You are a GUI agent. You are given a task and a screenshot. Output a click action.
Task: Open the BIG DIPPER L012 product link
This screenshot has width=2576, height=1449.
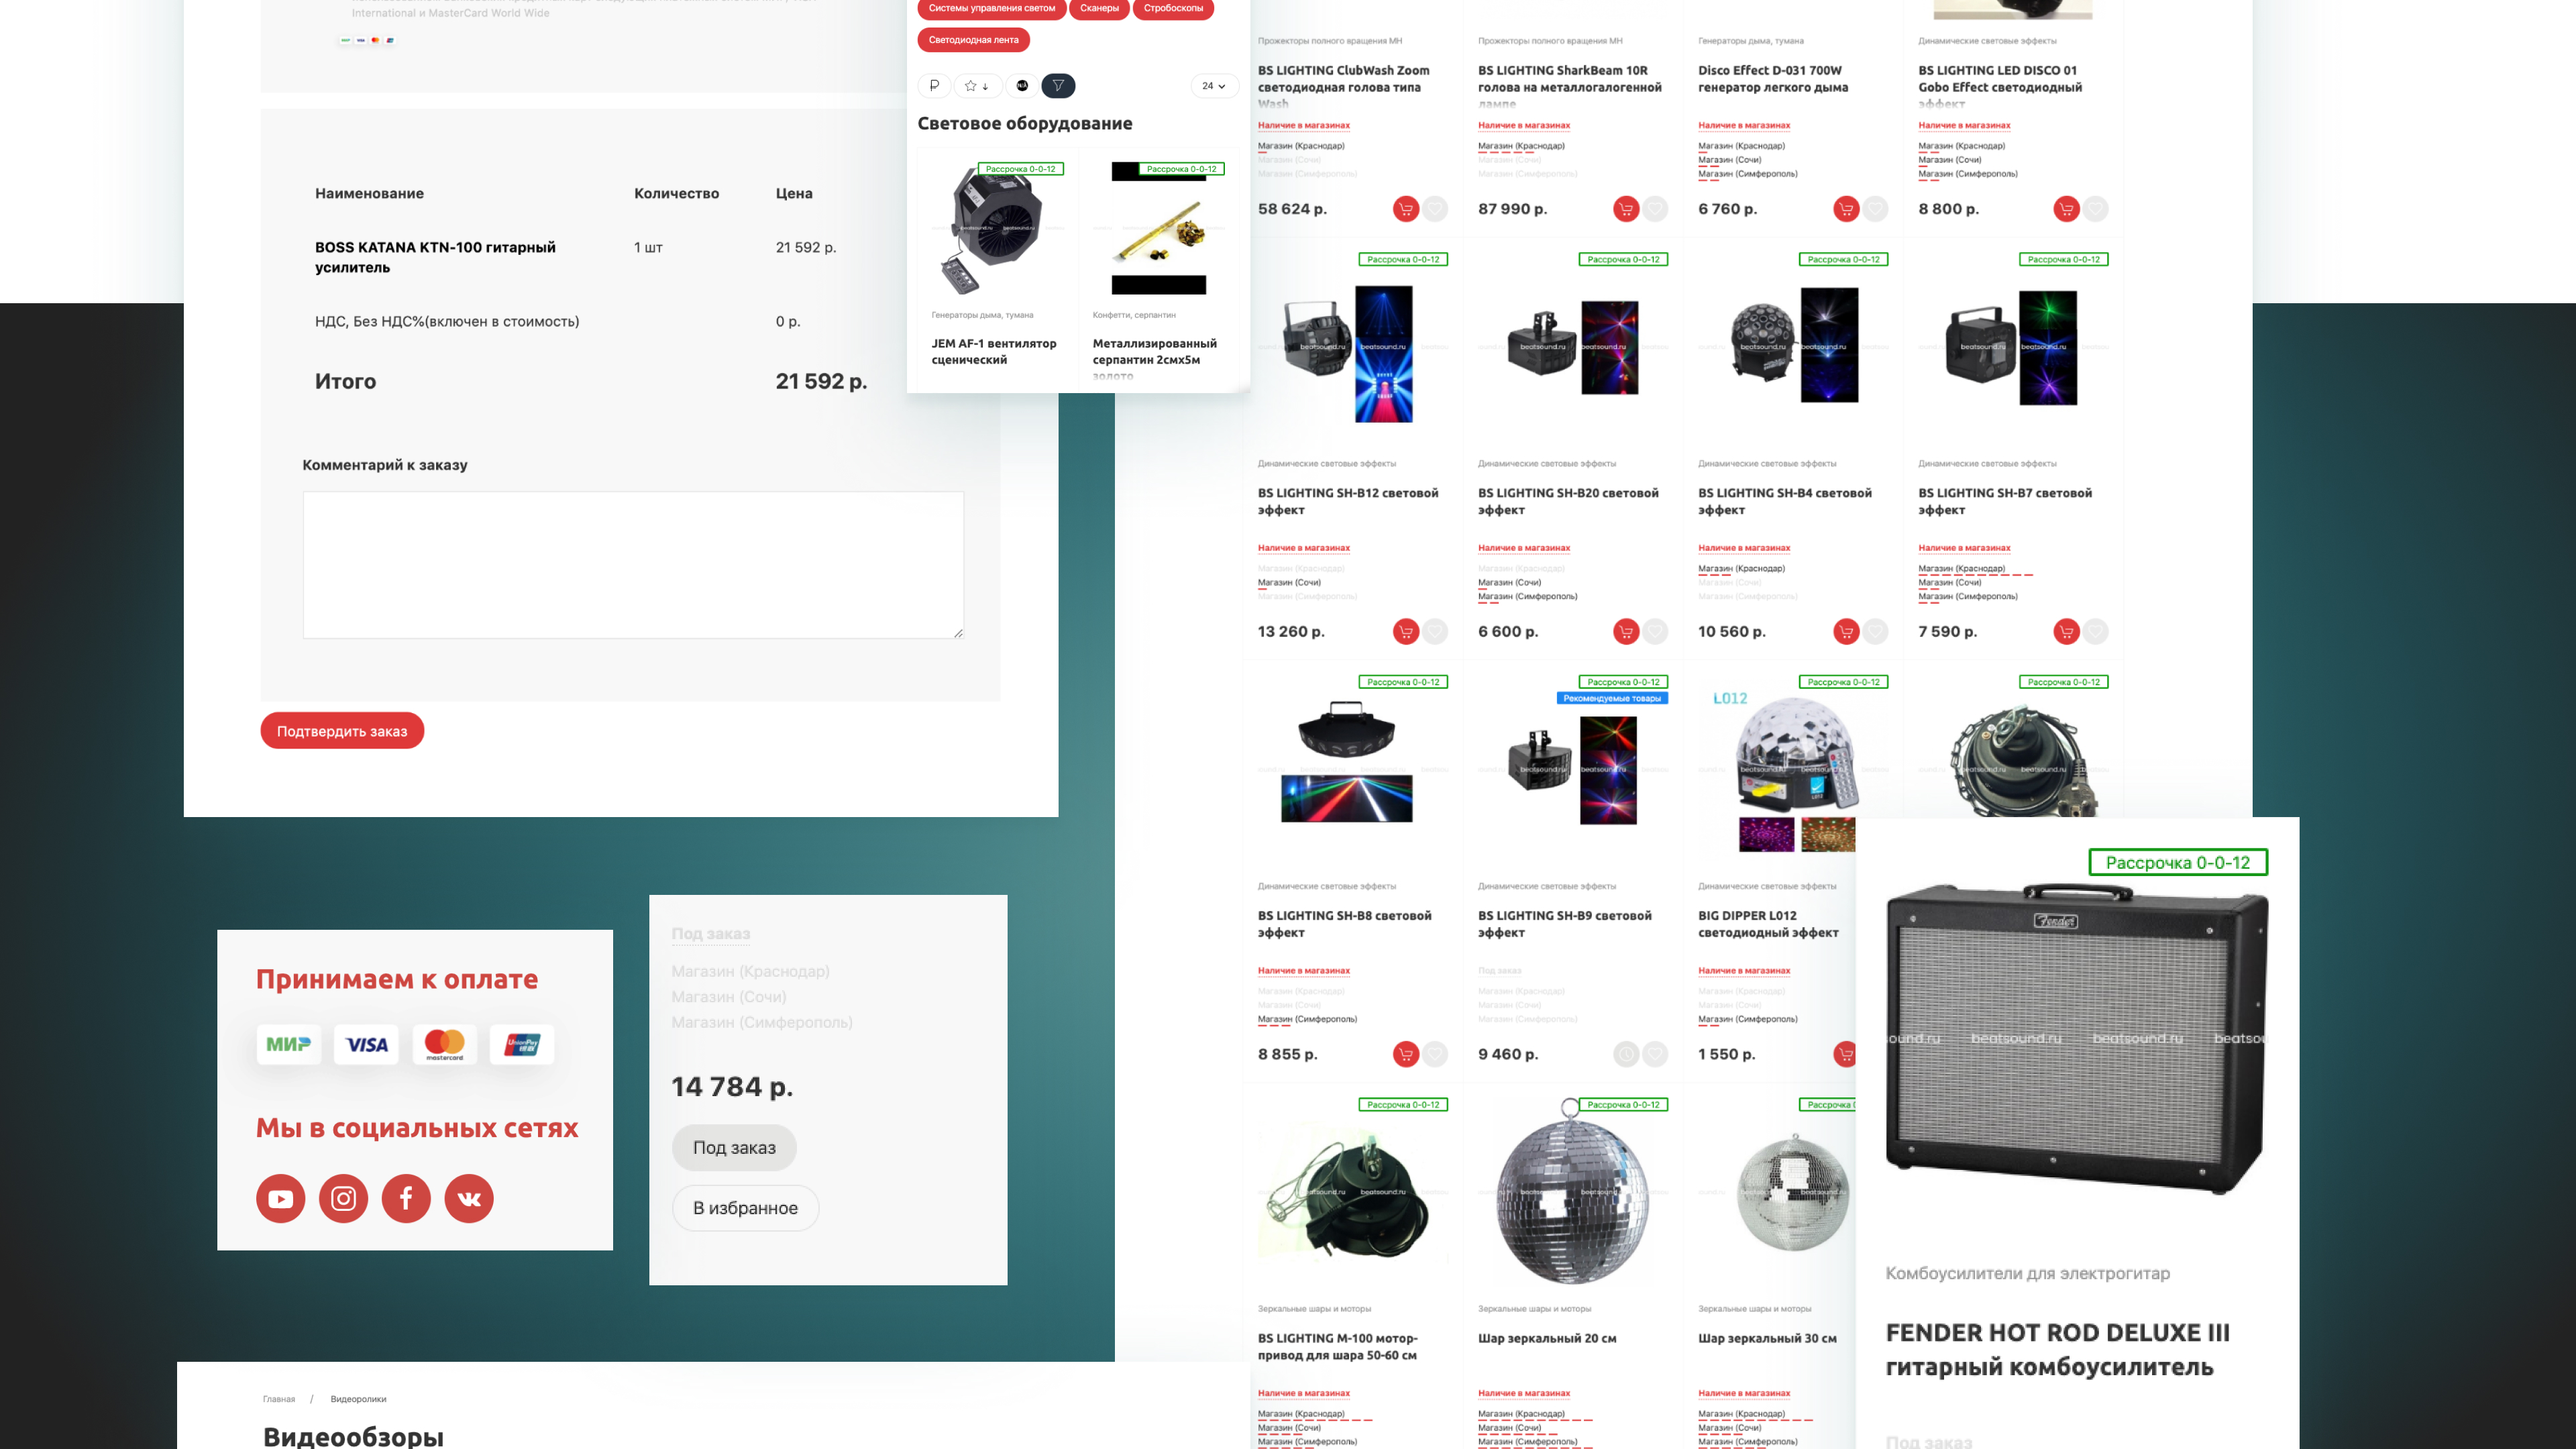tap(1768, 924)
